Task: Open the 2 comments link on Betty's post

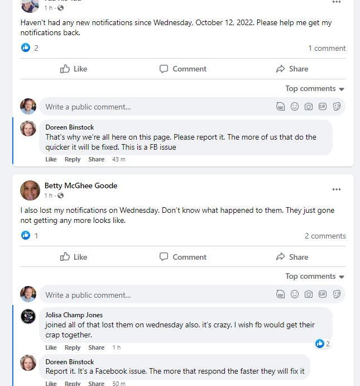Action: 325,236
